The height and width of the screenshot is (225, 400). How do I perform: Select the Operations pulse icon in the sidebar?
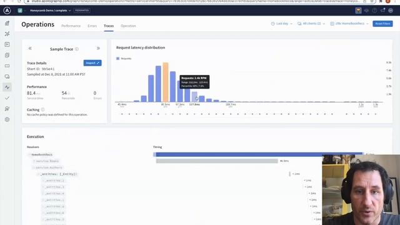pos(7,87)
